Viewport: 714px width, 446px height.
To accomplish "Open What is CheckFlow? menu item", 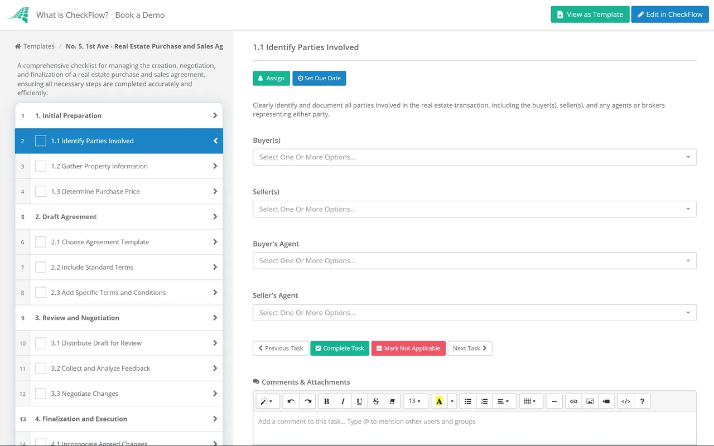I will (73, 15).
